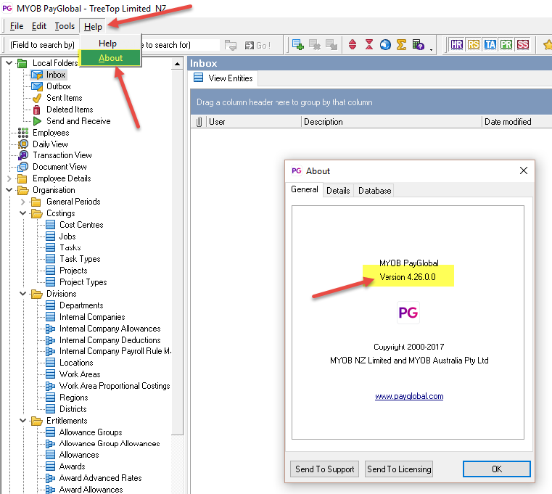Click the folder filter icon beside search box
The image size is (552, 494).
click(x=231, y=45)
